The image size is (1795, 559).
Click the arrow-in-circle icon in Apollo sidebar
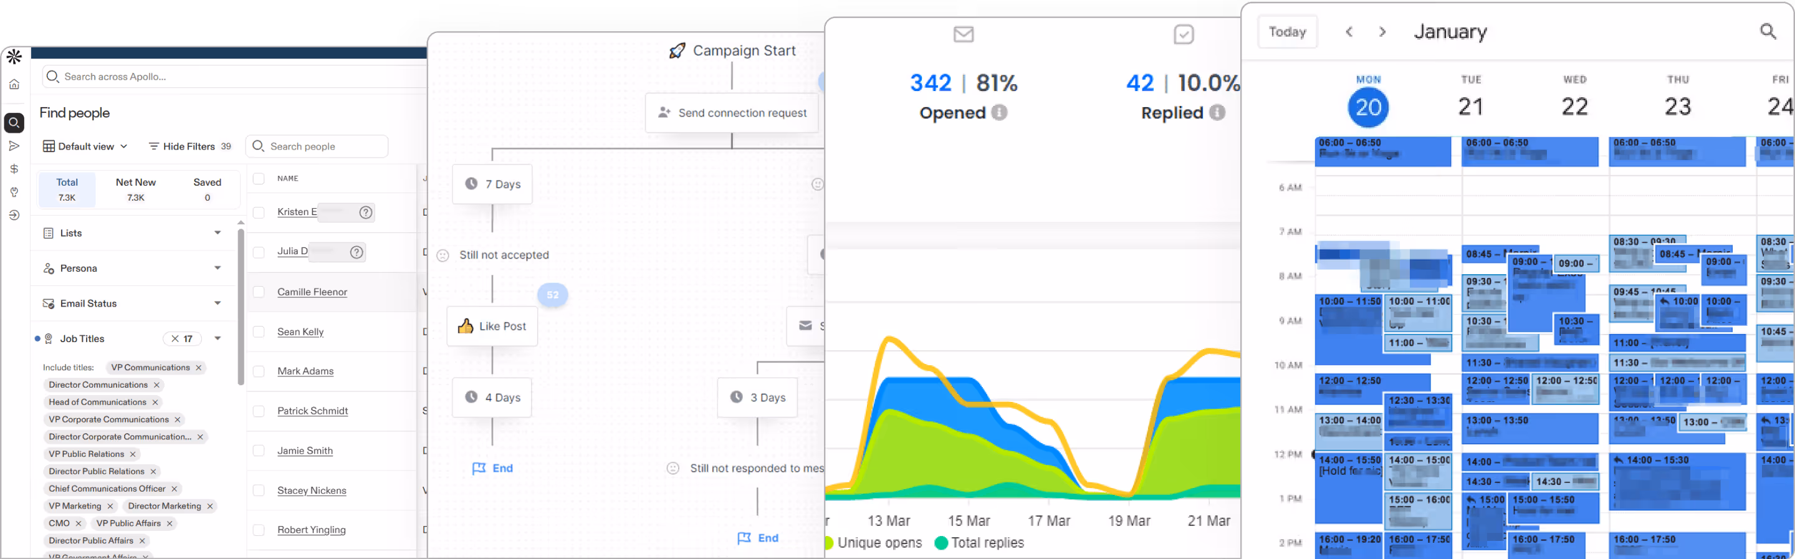14,216
